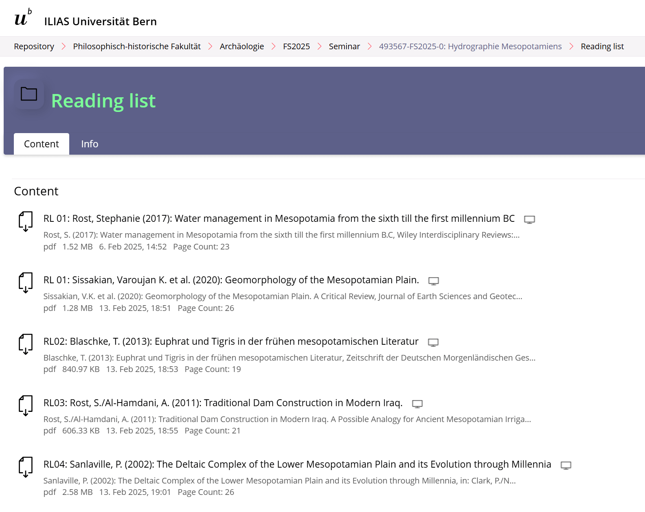This screenshot has height=512, width=645.
Task: Open preview monitor icon for Sissakian Geomorphology
Action: [434, 281]
